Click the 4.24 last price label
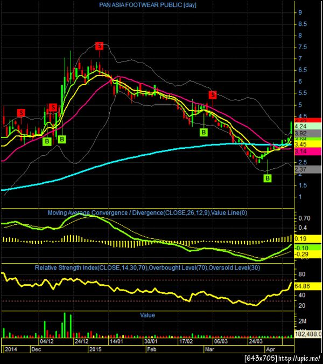Screen dimensions: 323x364 coord(308,126)
